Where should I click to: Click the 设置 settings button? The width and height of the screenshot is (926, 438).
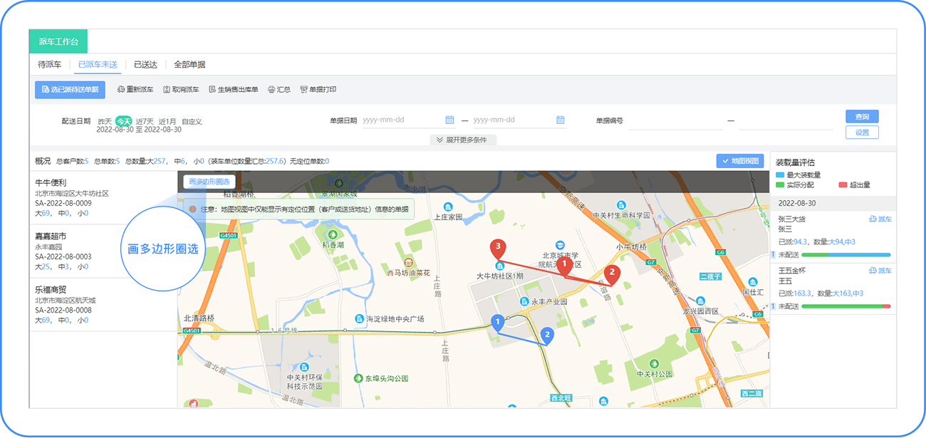862,132
